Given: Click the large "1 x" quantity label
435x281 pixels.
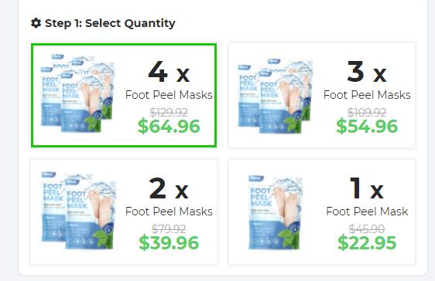Looking at the screenshot, I should click(x=367, y=188).
